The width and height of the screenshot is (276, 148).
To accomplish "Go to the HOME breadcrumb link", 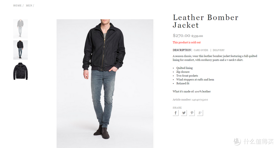I will (x=17, y=6).
